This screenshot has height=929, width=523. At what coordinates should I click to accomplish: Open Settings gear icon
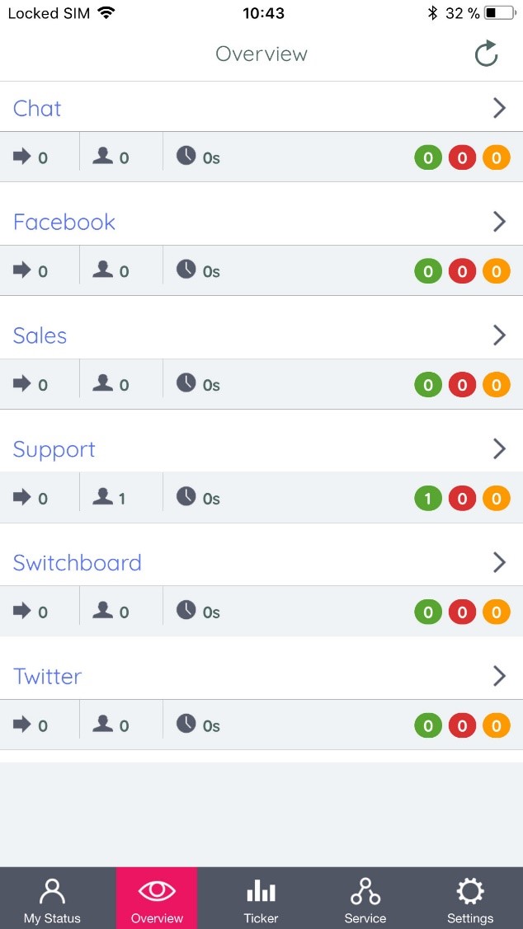coord(470,892)
